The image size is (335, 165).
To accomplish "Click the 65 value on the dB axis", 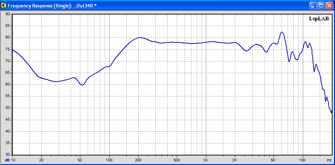I will (7, 73).
